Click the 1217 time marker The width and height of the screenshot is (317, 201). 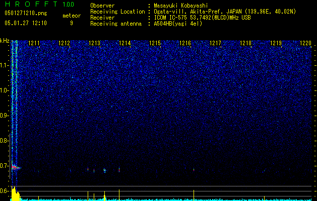pos(216,43)
